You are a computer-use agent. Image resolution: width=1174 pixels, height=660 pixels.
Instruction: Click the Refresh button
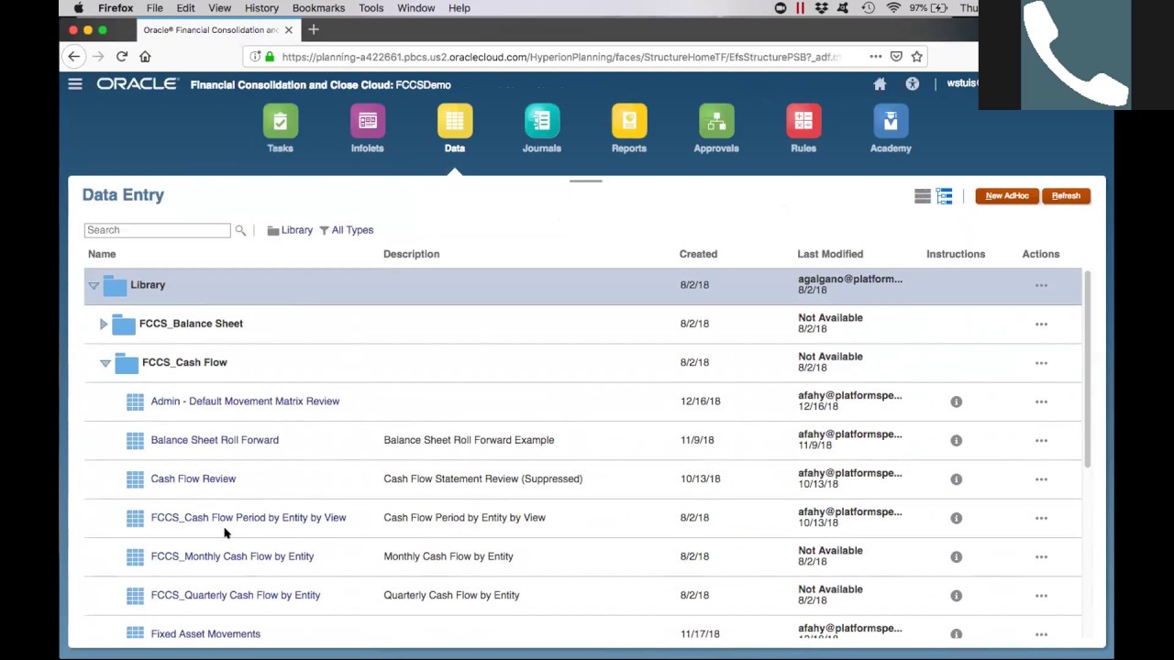(1066, 196)
